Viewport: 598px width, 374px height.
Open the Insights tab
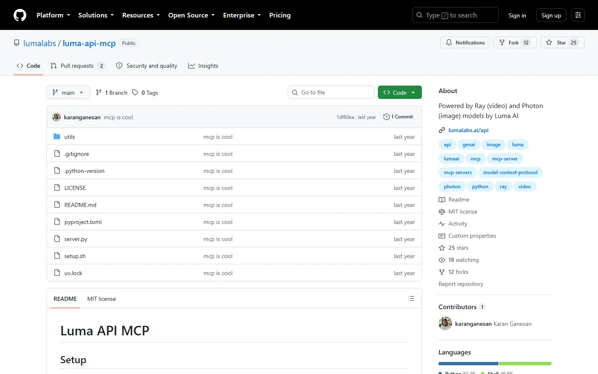point(203,66)
